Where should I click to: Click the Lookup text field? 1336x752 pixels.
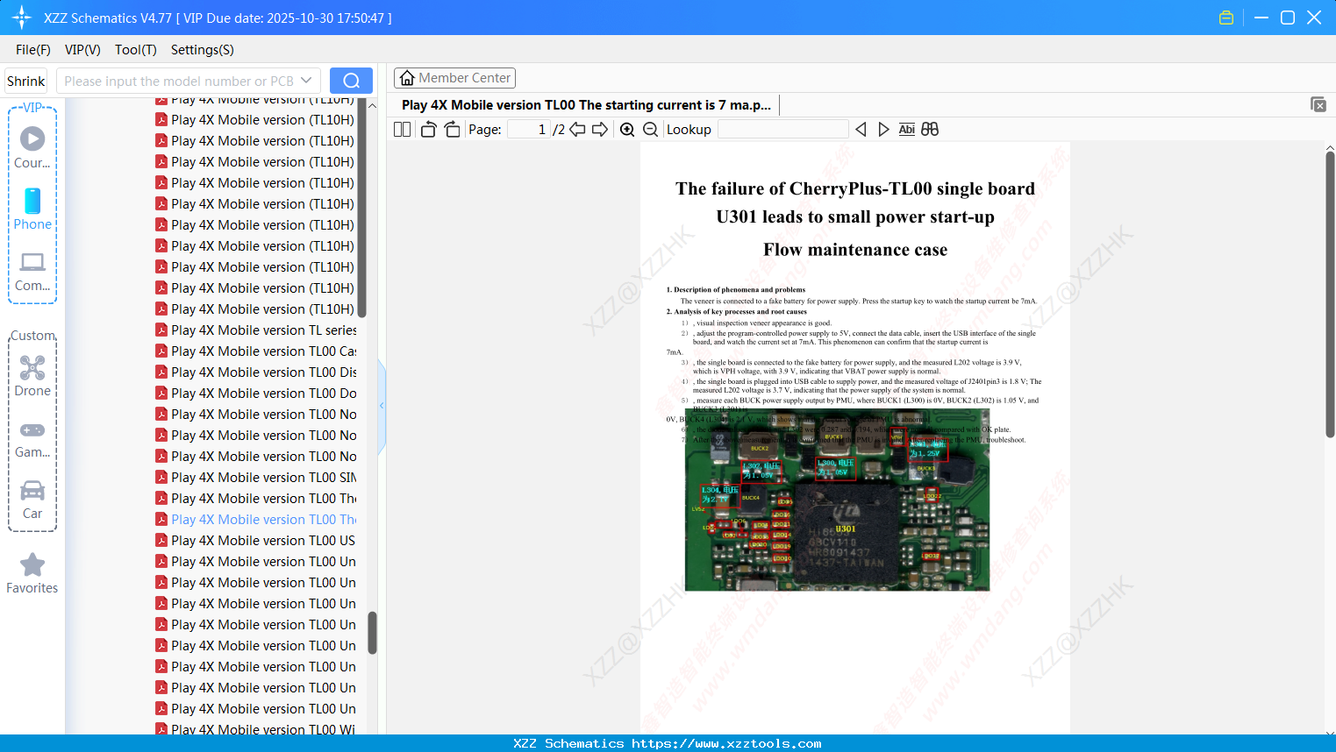click(782, 130)
